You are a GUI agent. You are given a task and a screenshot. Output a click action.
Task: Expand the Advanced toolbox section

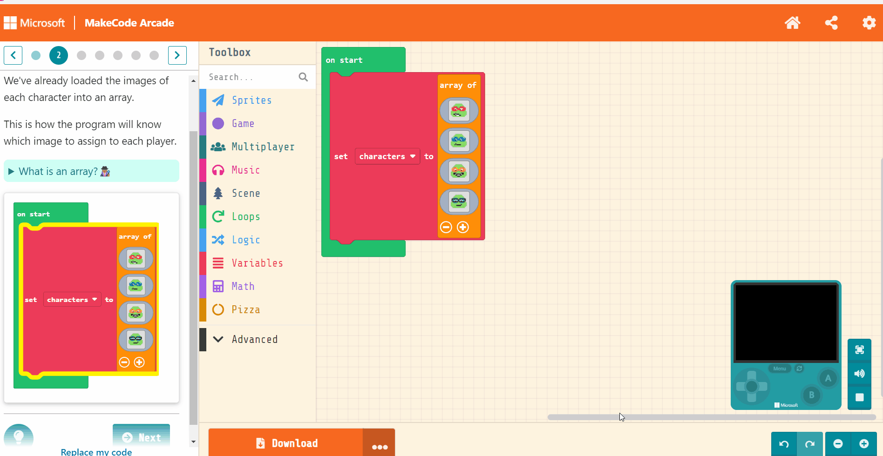click(255, 339)
